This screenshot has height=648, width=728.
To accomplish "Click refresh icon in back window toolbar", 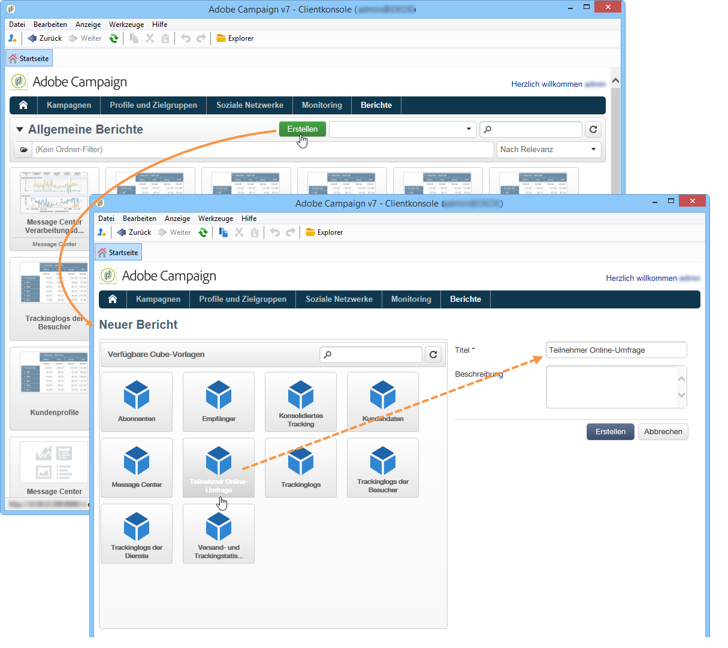I will (114, 38).
